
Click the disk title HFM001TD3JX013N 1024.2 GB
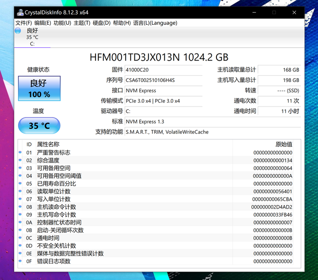coord(159,57)
